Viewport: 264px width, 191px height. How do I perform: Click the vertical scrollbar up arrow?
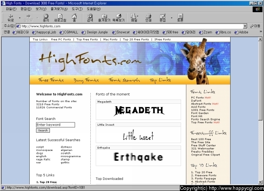(260, 39)
